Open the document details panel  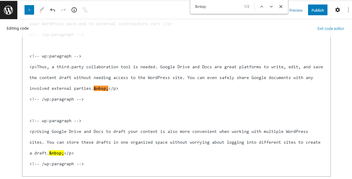74,10
